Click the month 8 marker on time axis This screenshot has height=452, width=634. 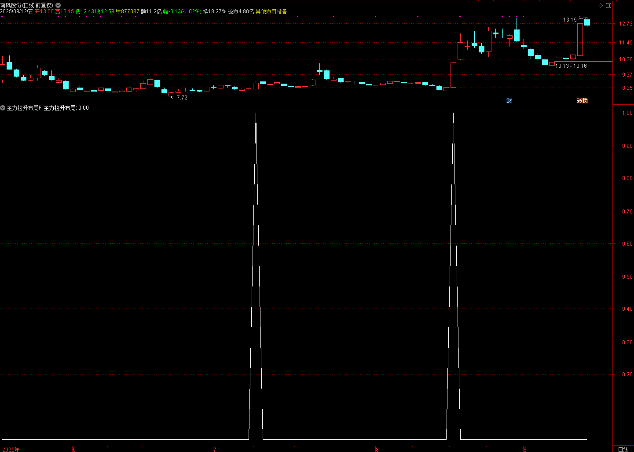click(377, 449)
